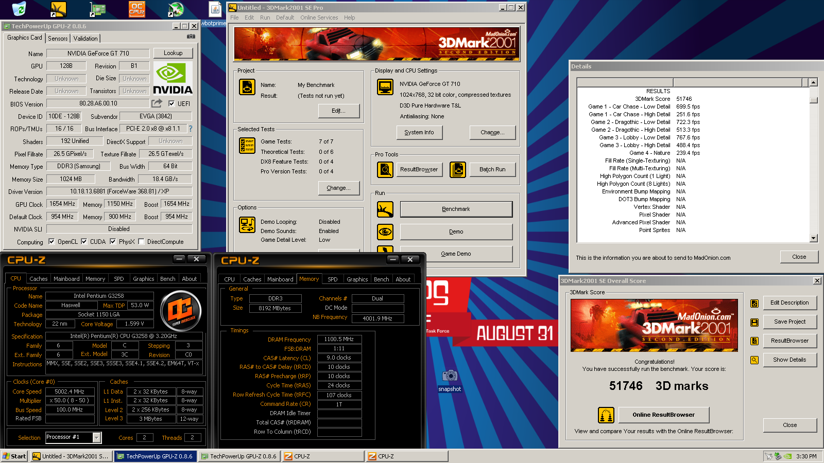This screenshot has width=824, height=463.
Task: Toggle the OpenCL checkbox
Action: pos(51,241)
